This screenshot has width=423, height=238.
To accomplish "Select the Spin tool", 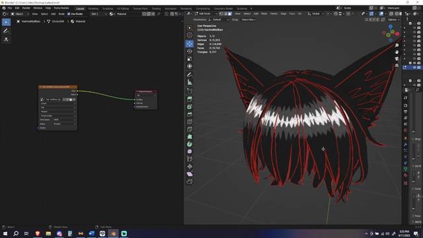I will (x=190, y=144).
